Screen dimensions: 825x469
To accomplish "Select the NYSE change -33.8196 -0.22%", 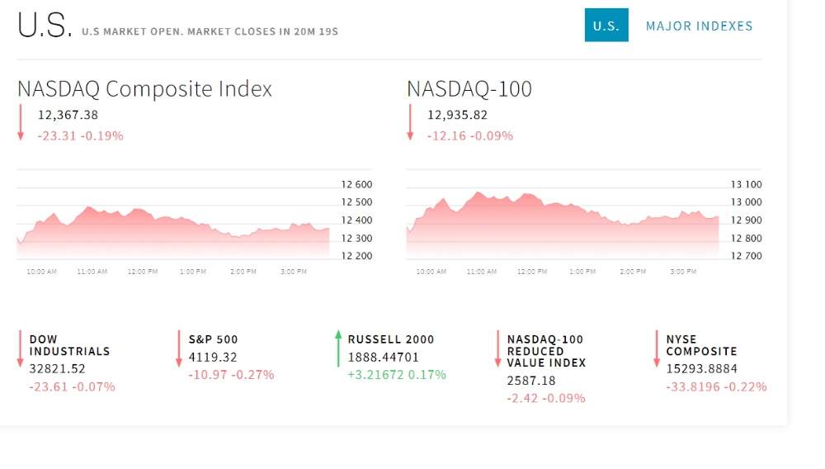I will click(717, 387).
